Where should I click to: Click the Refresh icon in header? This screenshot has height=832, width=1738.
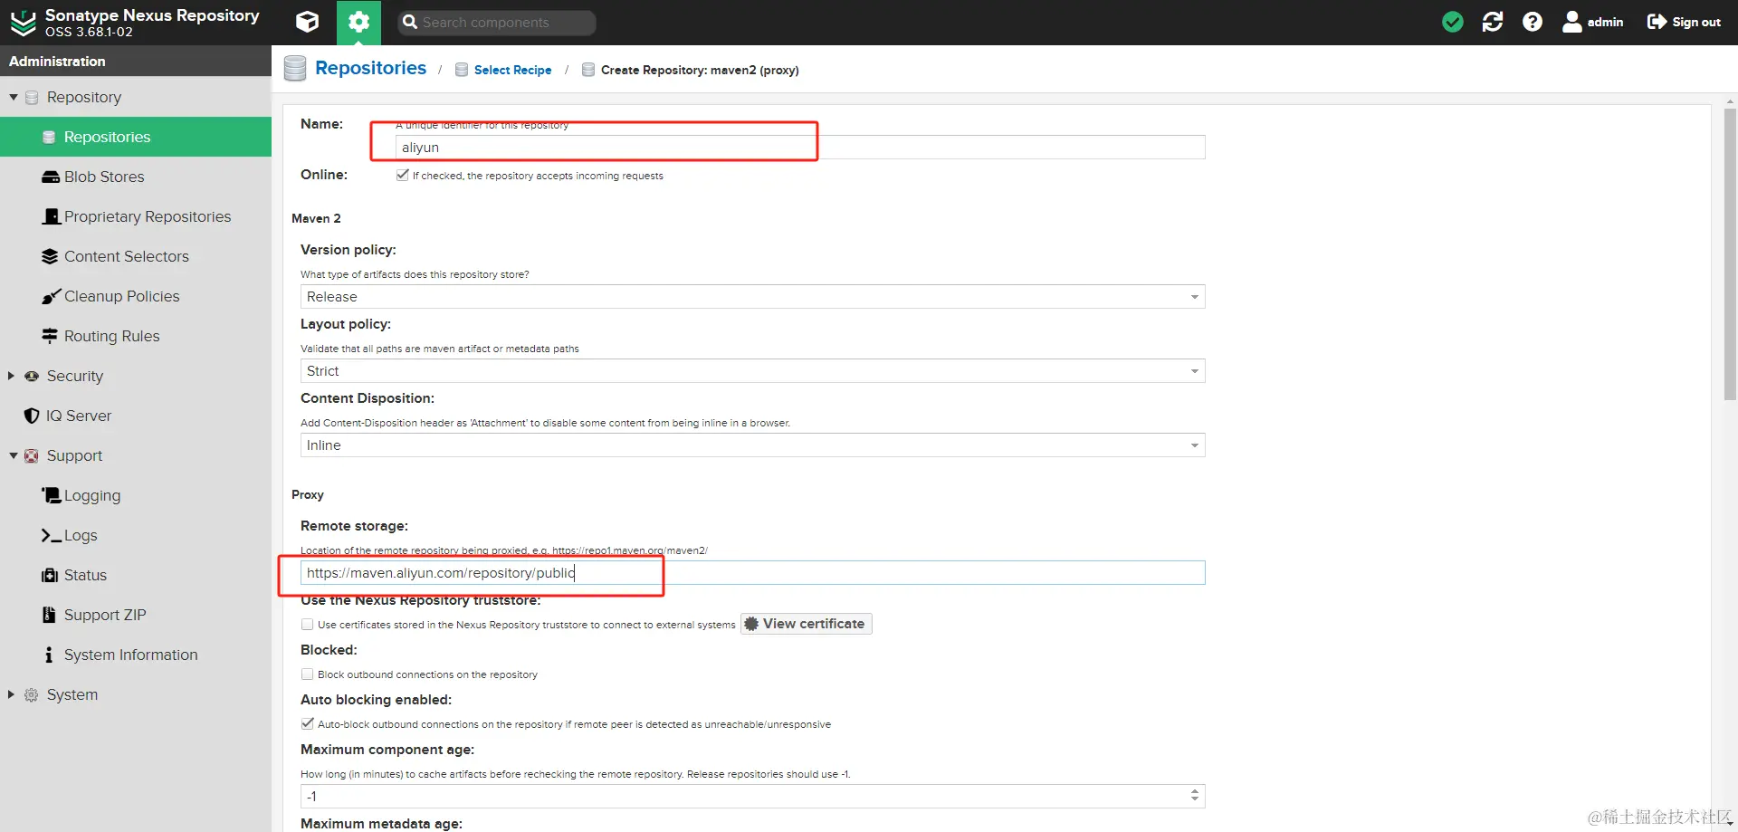click(1493, 22)
